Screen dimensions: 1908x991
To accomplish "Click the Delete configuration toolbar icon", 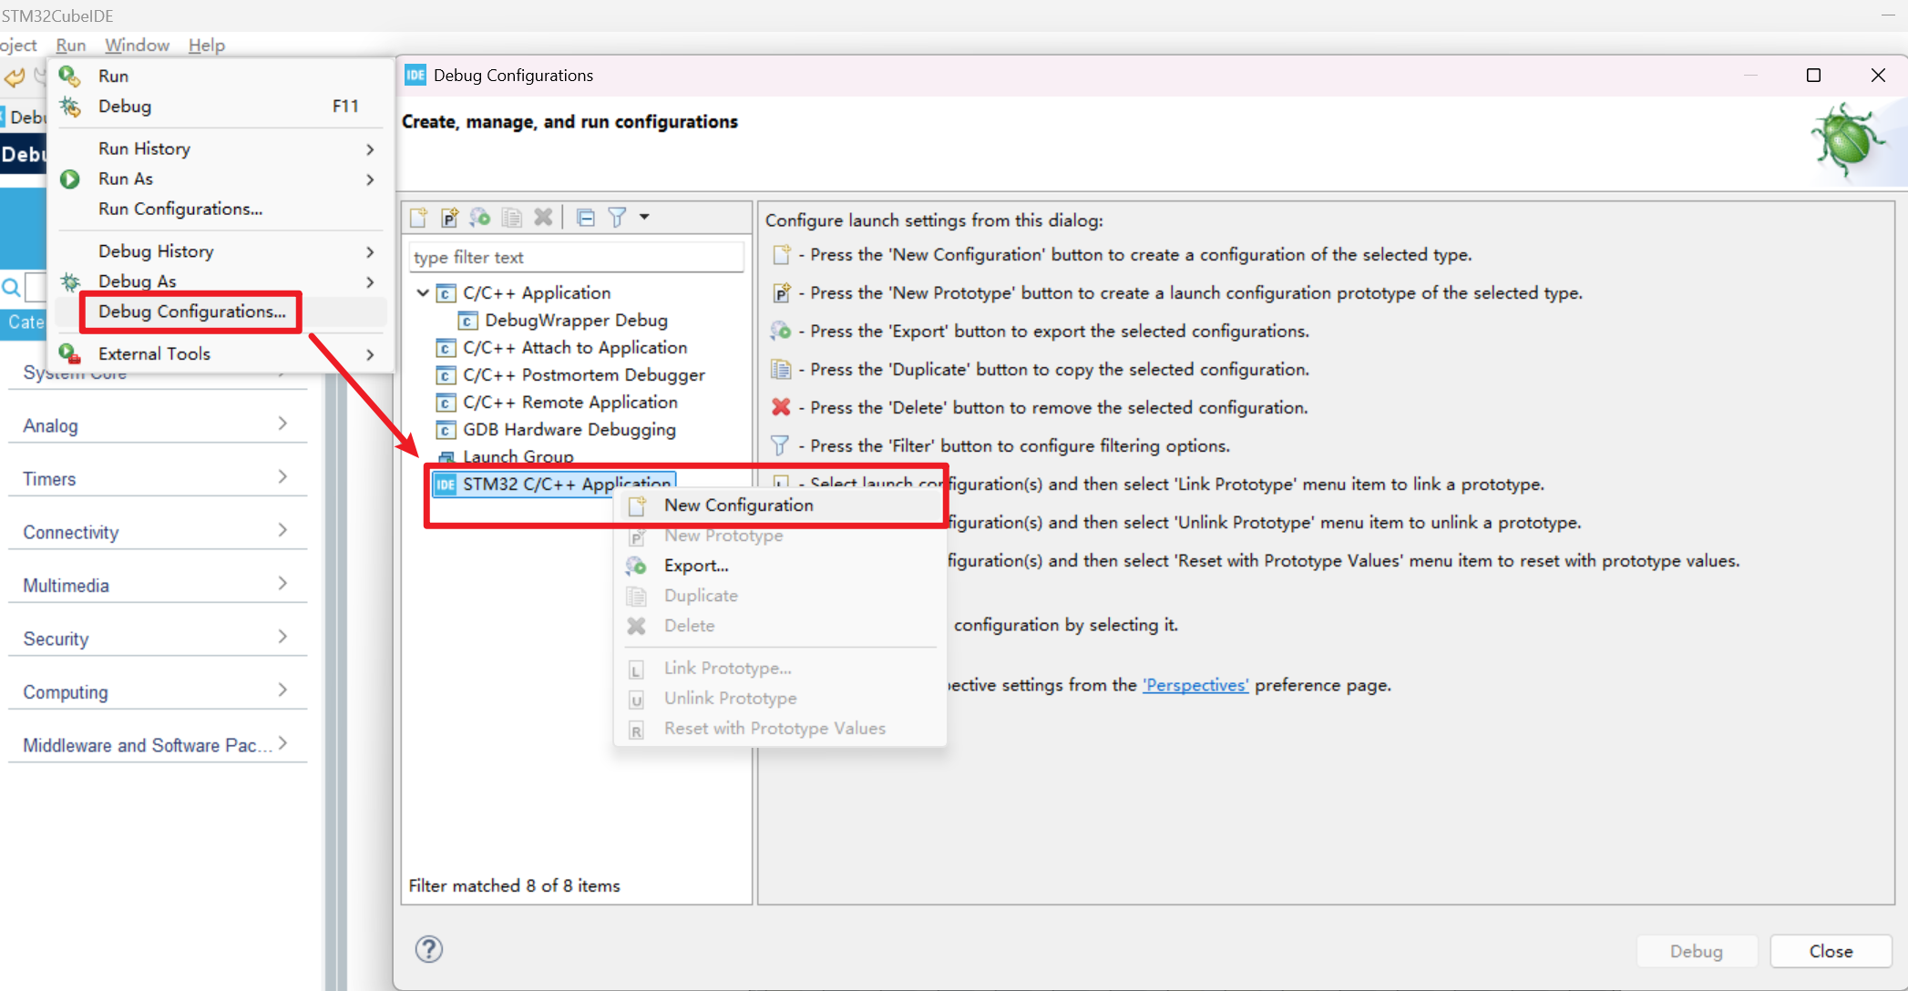I will pos(543,217).
